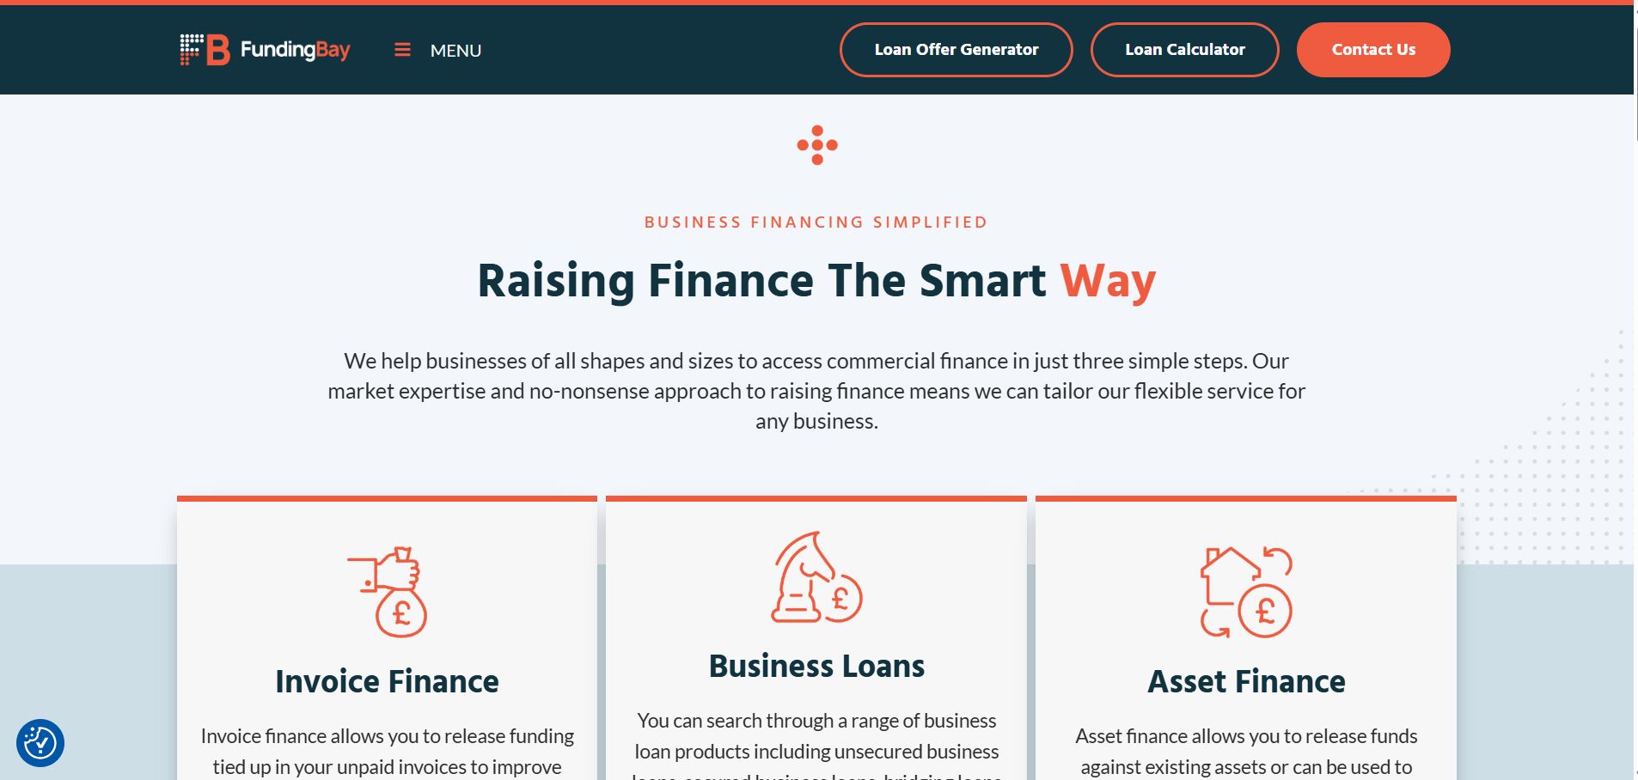Open the Loan Offer Generator

pyautogui.click(x=956, y=49)
